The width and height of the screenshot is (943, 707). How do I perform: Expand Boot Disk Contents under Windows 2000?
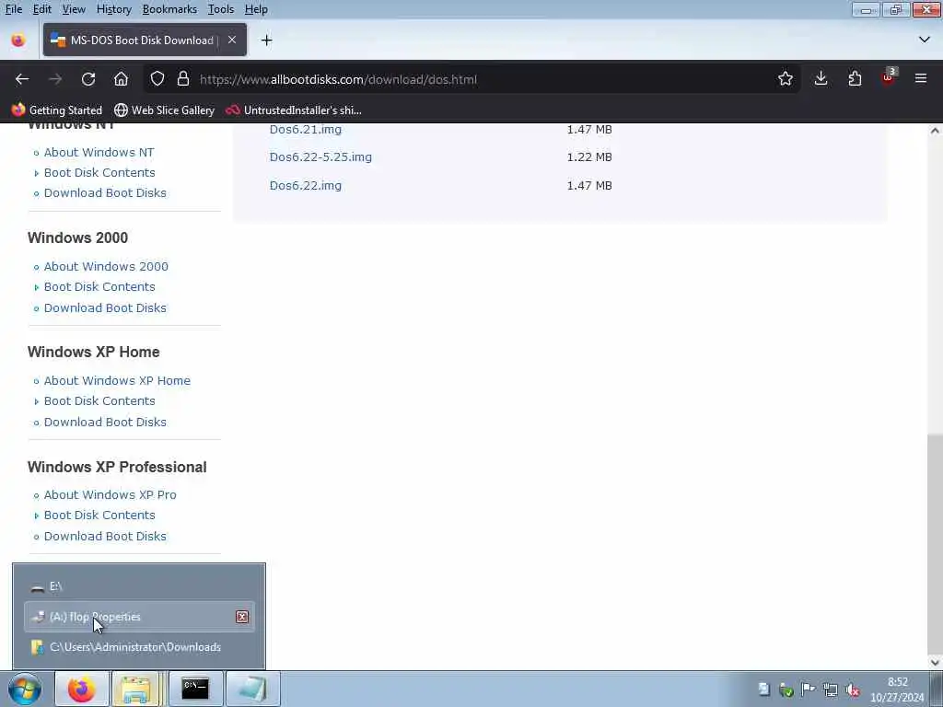[99, 287]
